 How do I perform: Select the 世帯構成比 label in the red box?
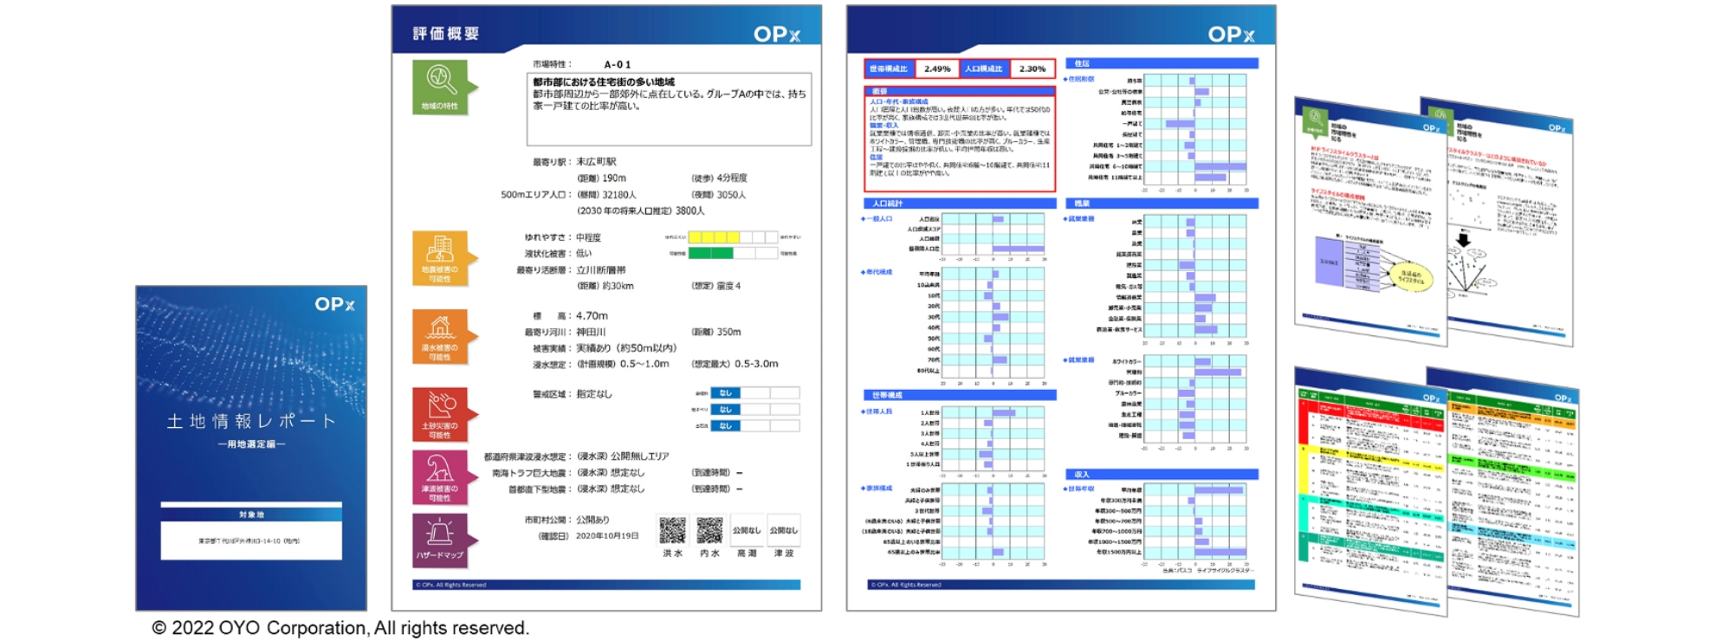point(889,68)
